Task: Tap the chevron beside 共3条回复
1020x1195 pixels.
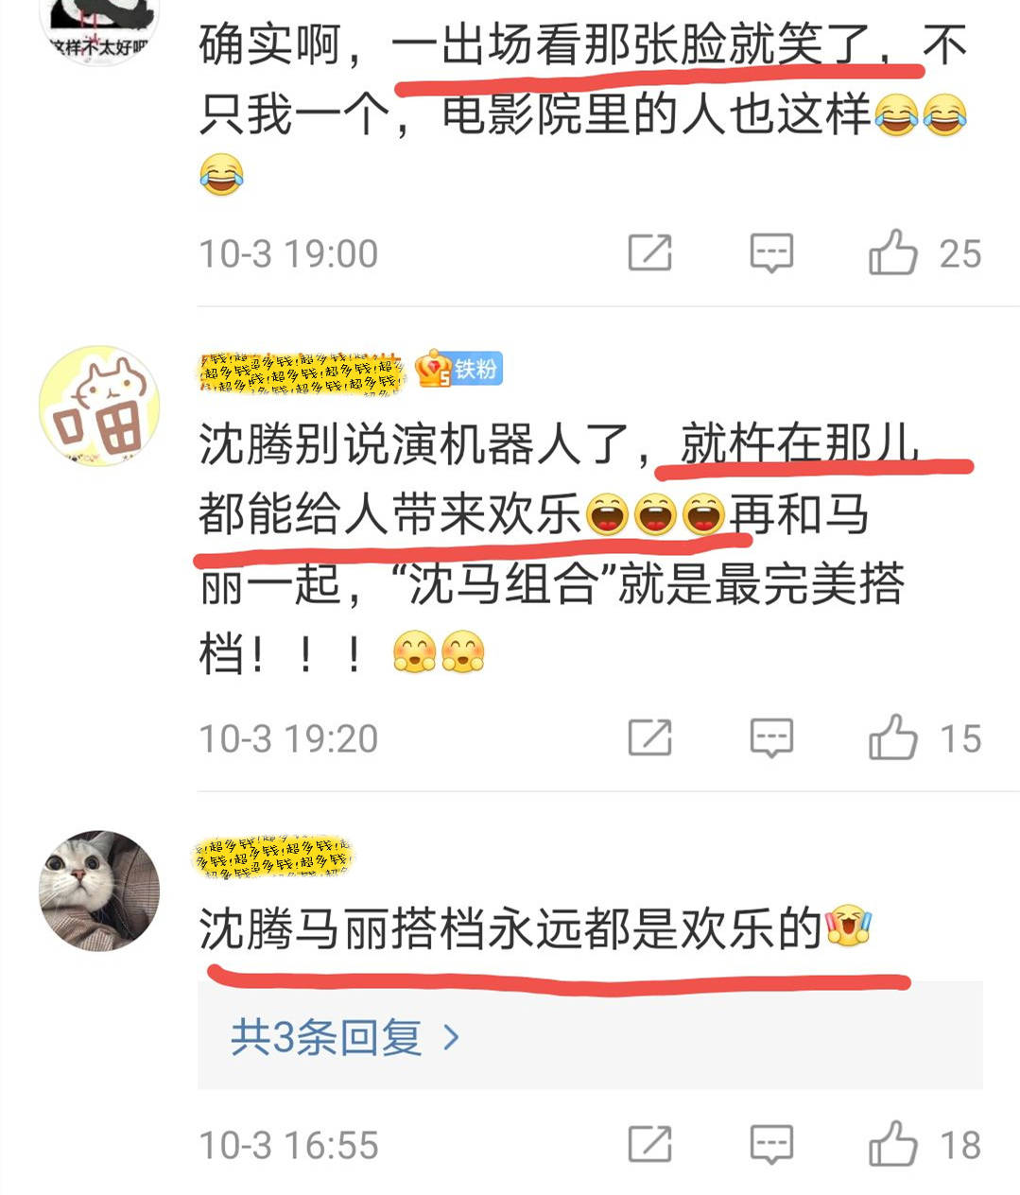Action: [x=452, y=1038]
